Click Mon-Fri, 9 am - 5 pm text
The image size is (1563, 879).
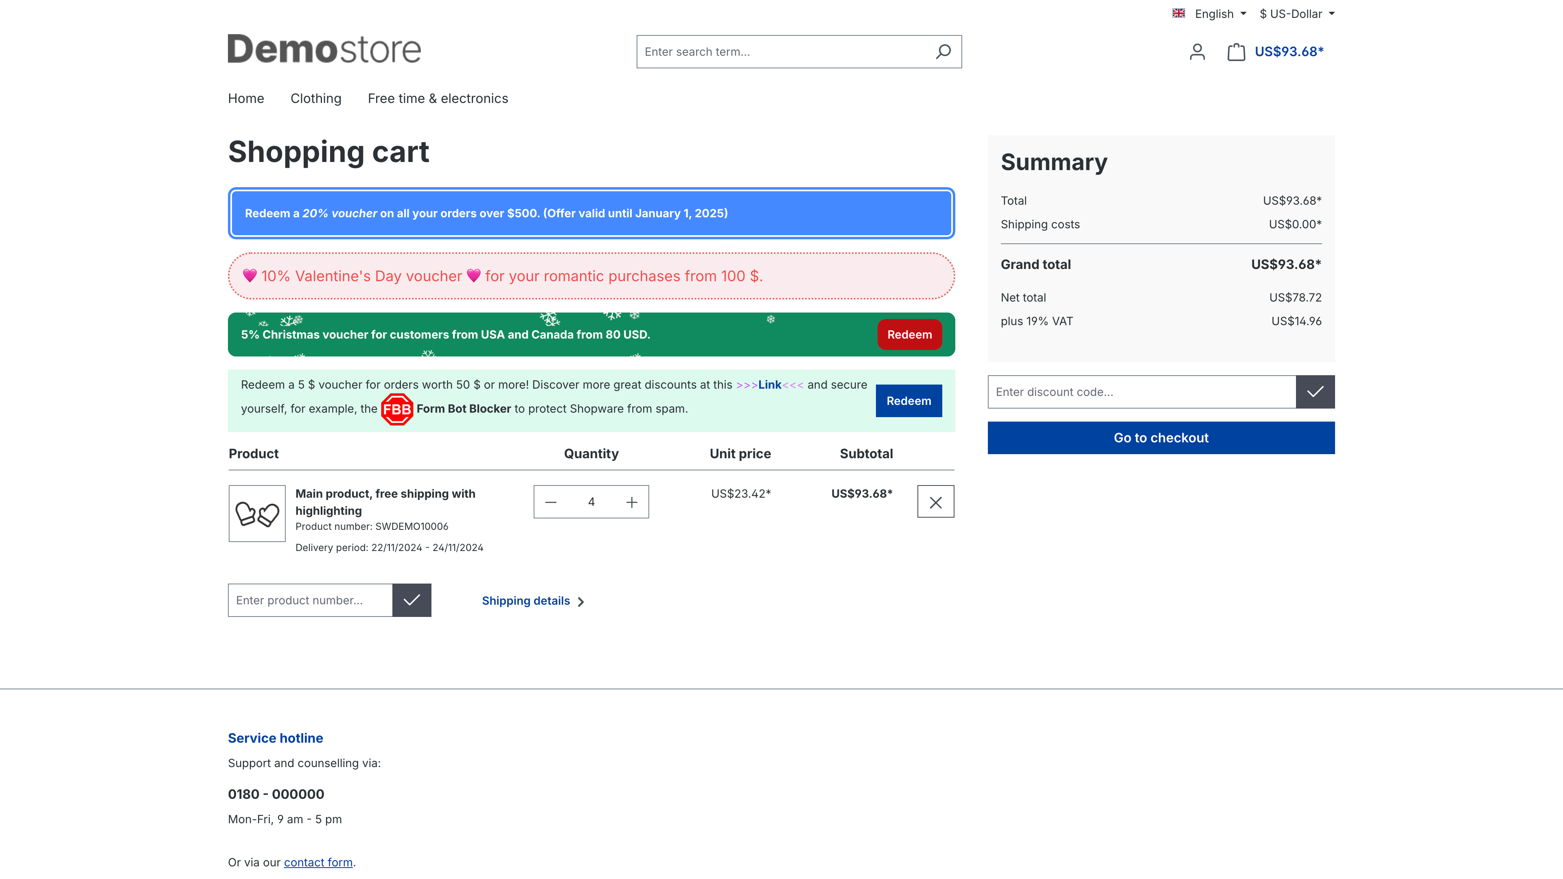click(x=285, y=820)
